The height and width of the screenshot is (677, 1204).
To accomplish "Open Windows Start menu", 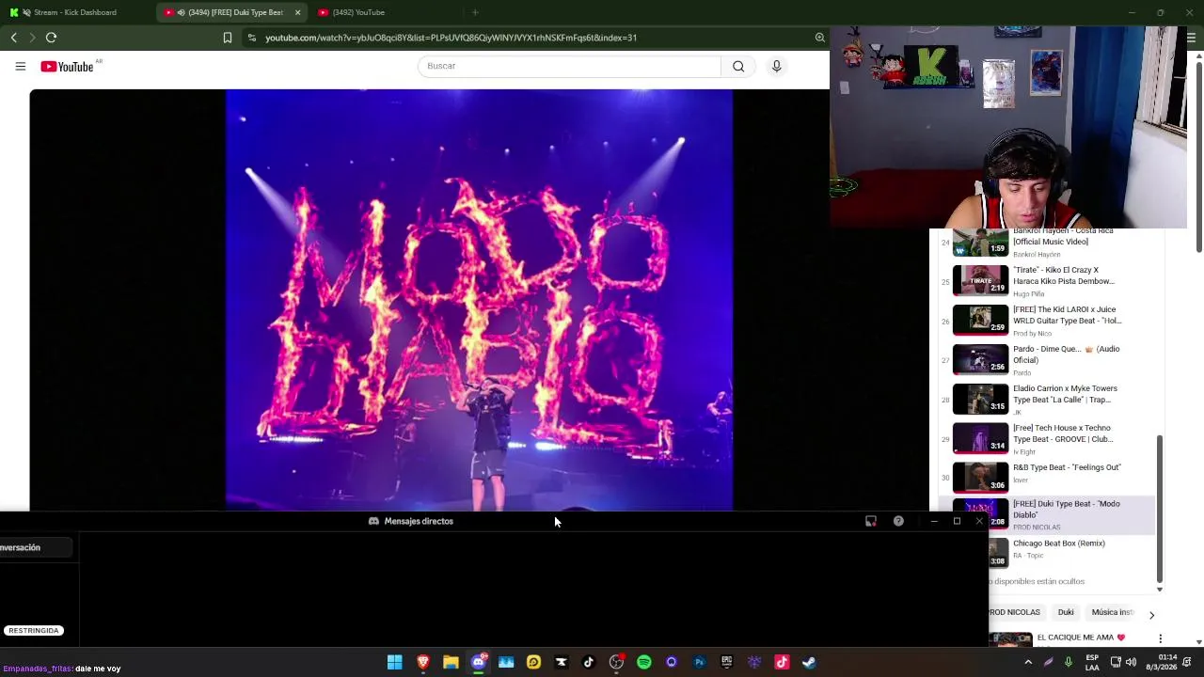I will coord(395,662).
